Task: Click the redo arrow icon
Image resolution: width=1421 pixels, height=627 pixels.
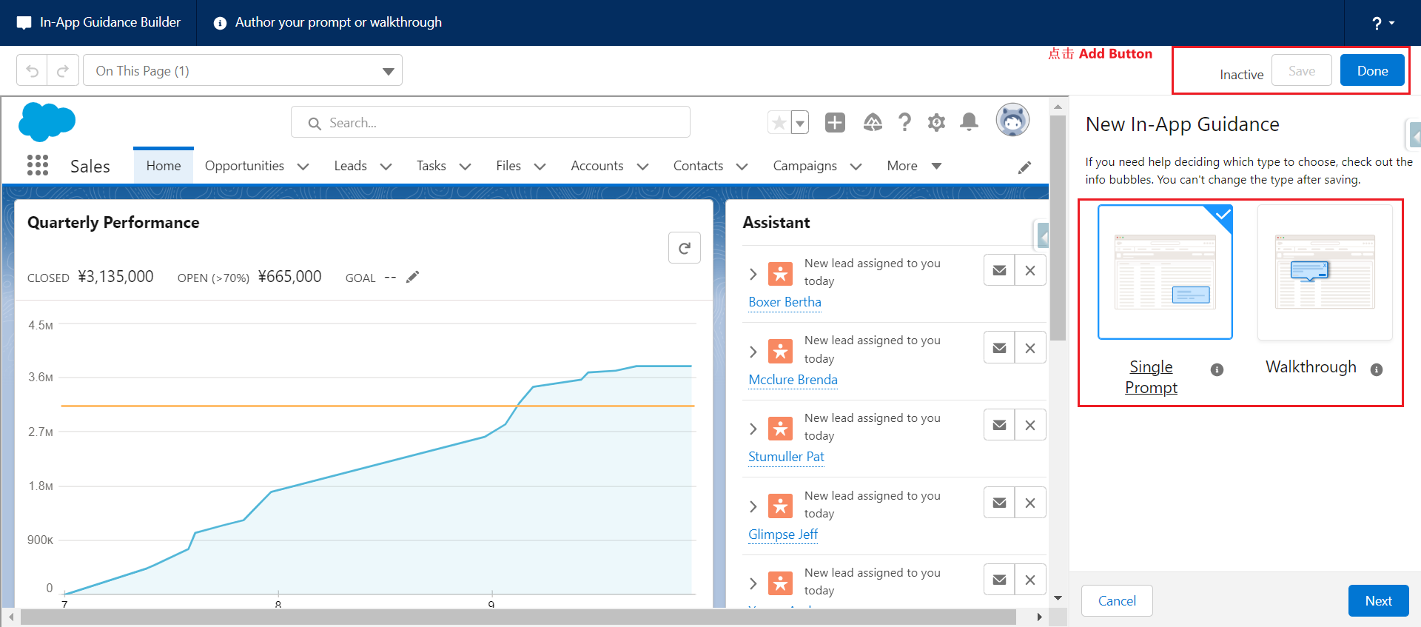Action: pyautogui.click(x=63, y=71)
